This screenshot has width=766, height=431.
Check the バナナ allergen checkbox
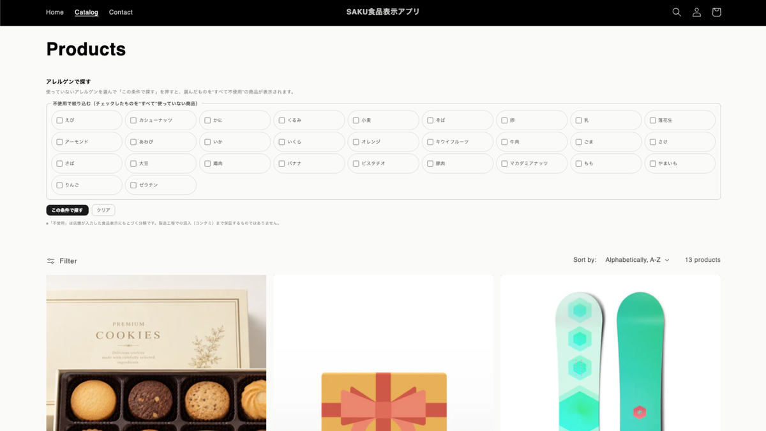coord(282,163)
